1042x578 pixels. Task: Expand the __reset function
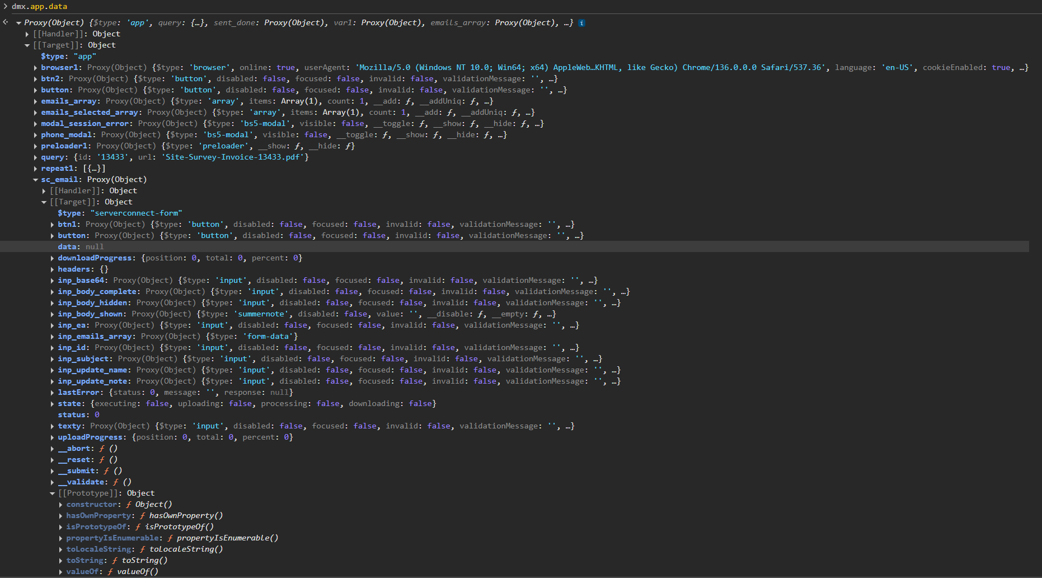pos(52,460)
